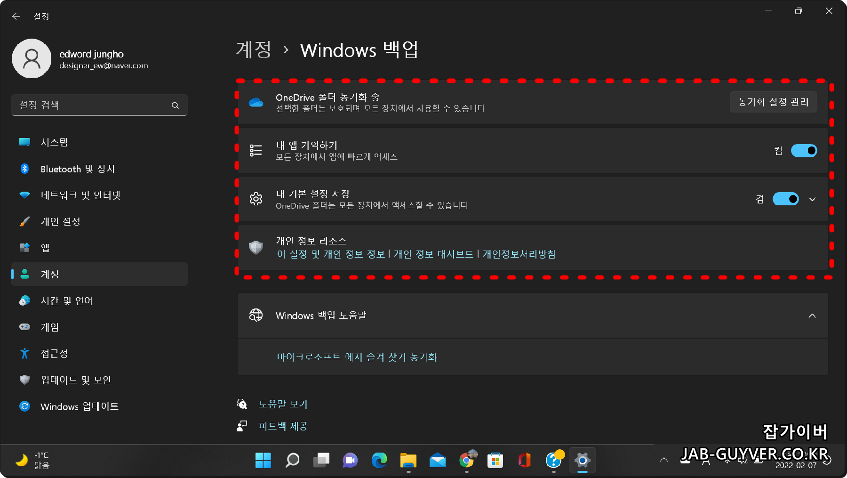The image size is (847, 478).
Task: Open 'Windows 업데이트' in the sidebar
Action: (x=99, y=406)
